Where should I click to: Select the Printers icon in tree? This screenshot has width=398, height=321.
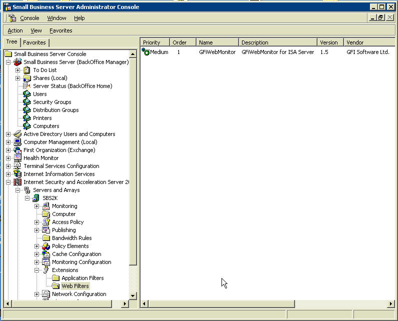click(27, 118)
